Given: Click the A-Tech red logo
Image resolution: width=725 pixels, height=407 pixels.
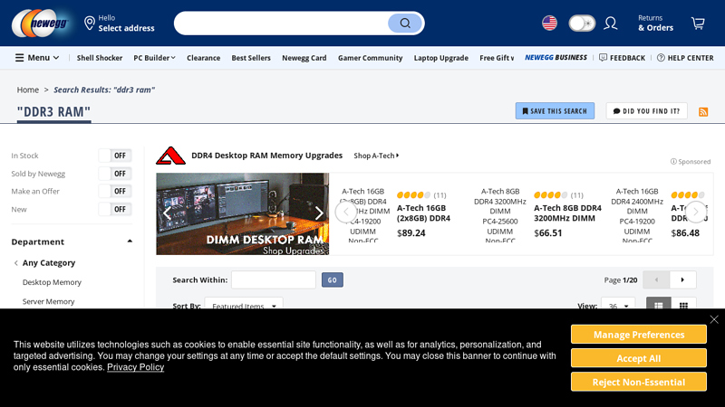Looking at the screenshot, I should click(x=170, y=156).
